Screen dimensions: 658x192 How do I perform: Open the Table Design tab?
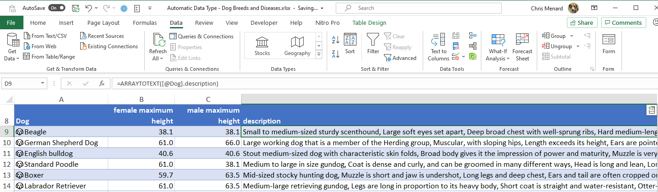[369, 23]
